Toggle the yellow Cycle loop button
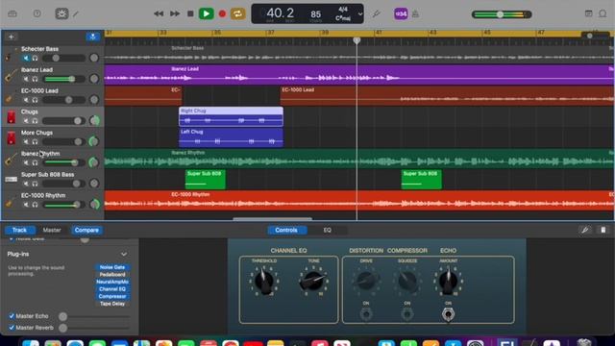This screenshot has height=346, width=615. point(237,13)
